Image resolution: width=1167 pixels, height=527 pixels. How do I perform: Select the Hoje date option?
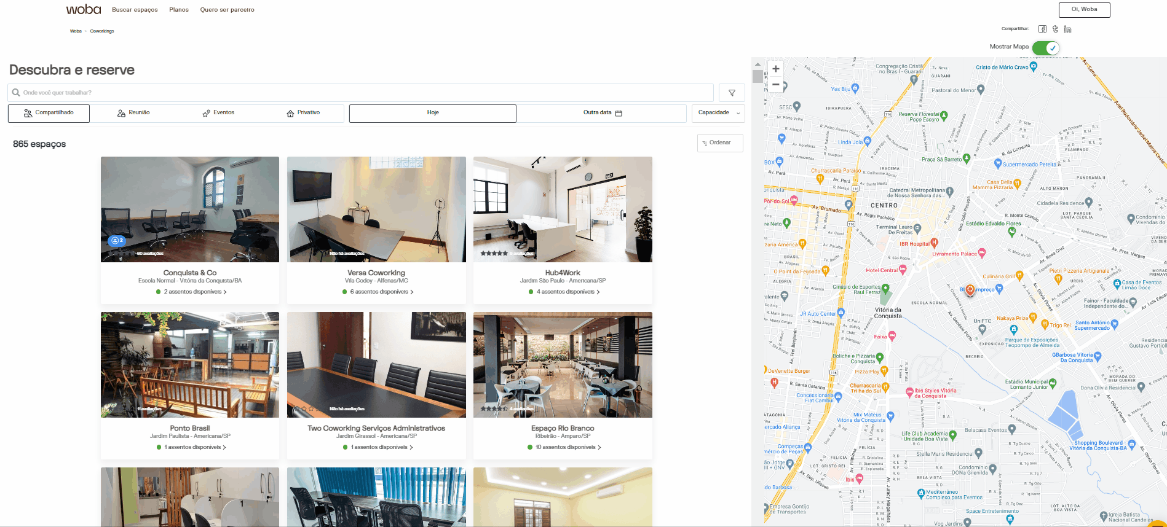433,113
